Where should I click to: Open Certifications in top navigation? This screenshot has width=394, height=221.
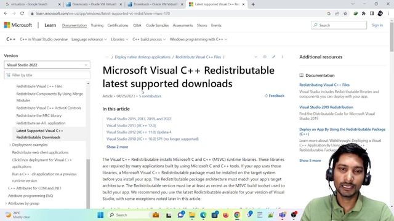(118, 25)
